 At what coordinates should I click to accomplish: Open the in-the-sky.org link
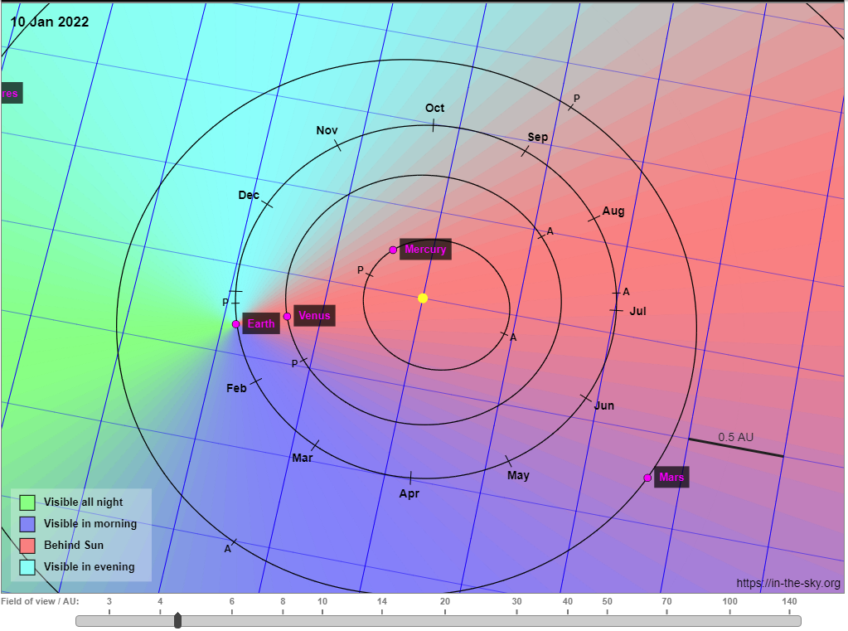point(788,583)
